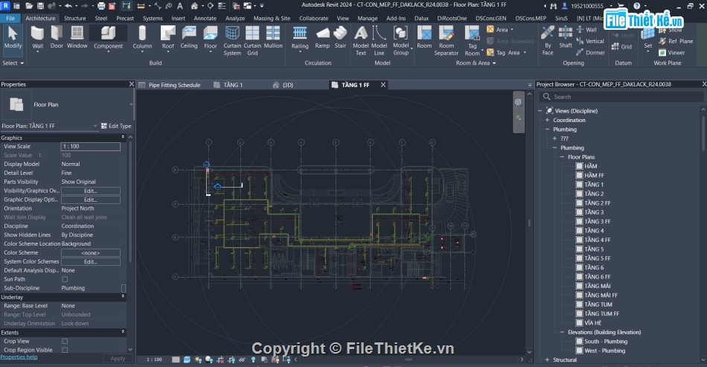Screen dimensions: 707x367
Task: Toggle the Sun Path checkbox
Action: [x=65, y=279]
